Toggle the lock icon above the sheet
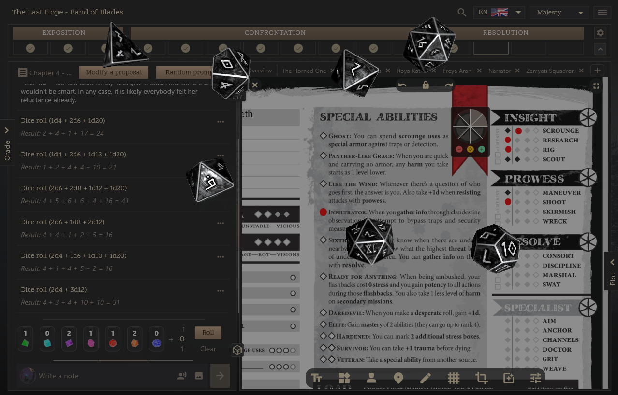 click(x=426, y=85)
